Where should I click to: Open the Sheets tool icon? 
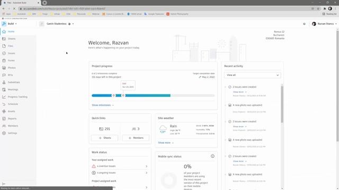(x=4, y=39)
